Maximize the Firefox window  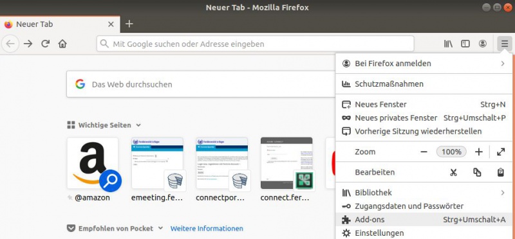click(497, 7)
